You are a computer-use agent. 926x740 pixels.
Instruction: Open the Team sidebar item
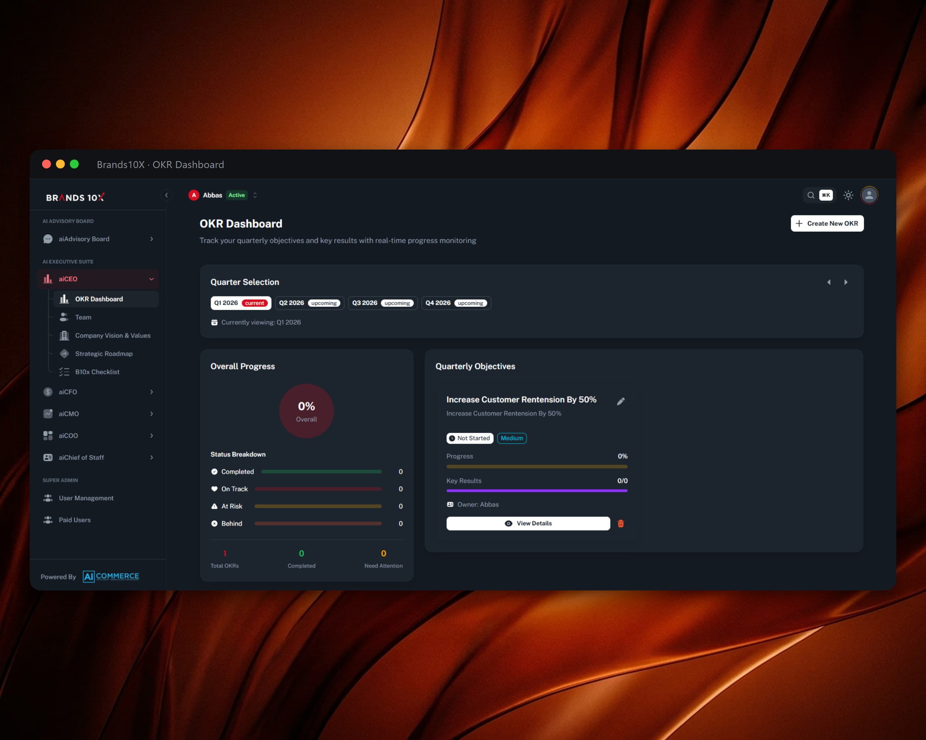(x=106, y=317)
